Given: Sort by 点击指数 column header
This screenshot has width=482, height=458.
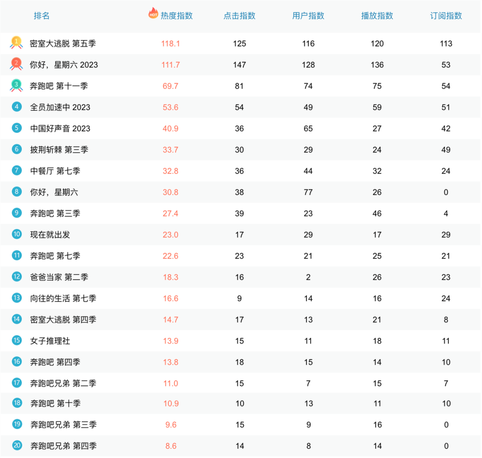Looking at the screenshot, I should click(x=240, y=16).
